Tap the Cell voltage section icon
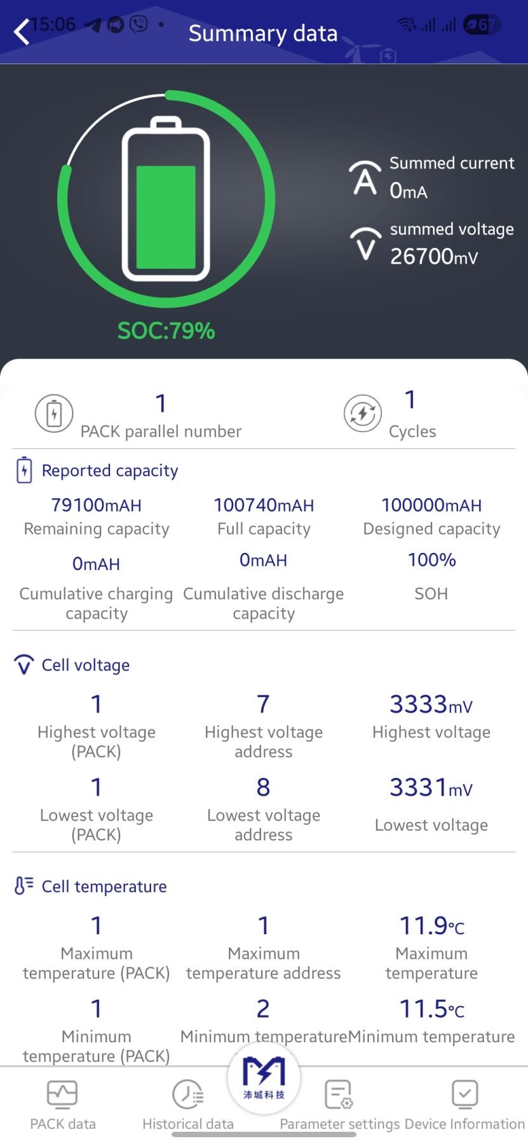Screen dimensions: 528x1144 coord(24,665)
